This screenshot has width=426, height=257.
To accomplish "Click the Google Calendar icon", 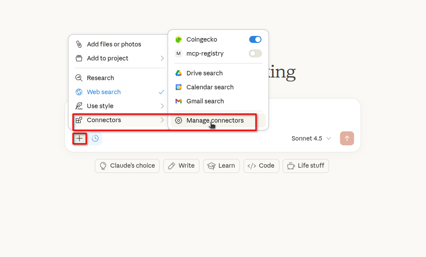I will pos(179,87).
